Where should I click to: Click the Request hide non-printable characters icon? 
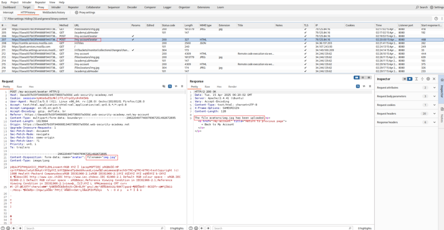163,86
